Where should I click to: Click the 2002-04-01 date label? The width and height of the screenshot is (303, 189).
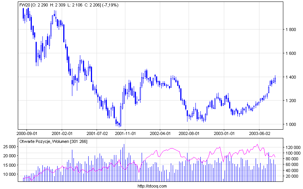(160, 133)
